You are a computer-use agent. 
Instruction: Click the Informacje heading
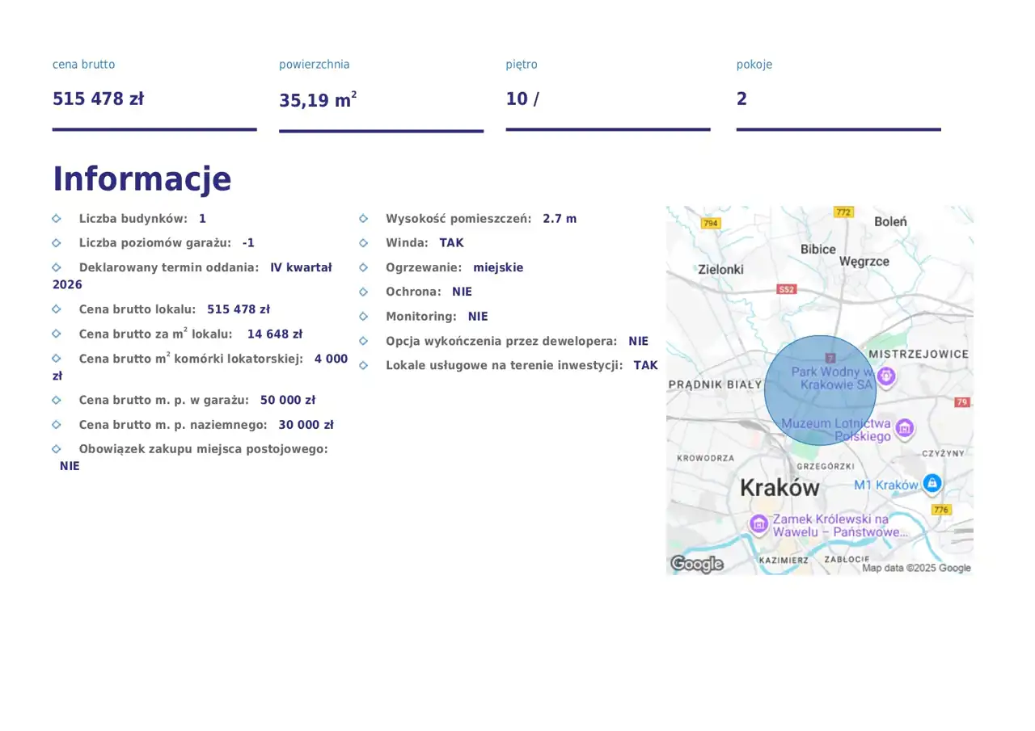pos(142,179)
